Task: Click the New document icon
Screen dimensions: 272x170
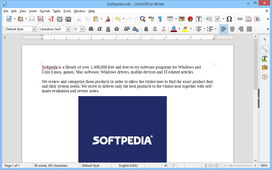Action: pyautogui.click(x=9, y=19)
